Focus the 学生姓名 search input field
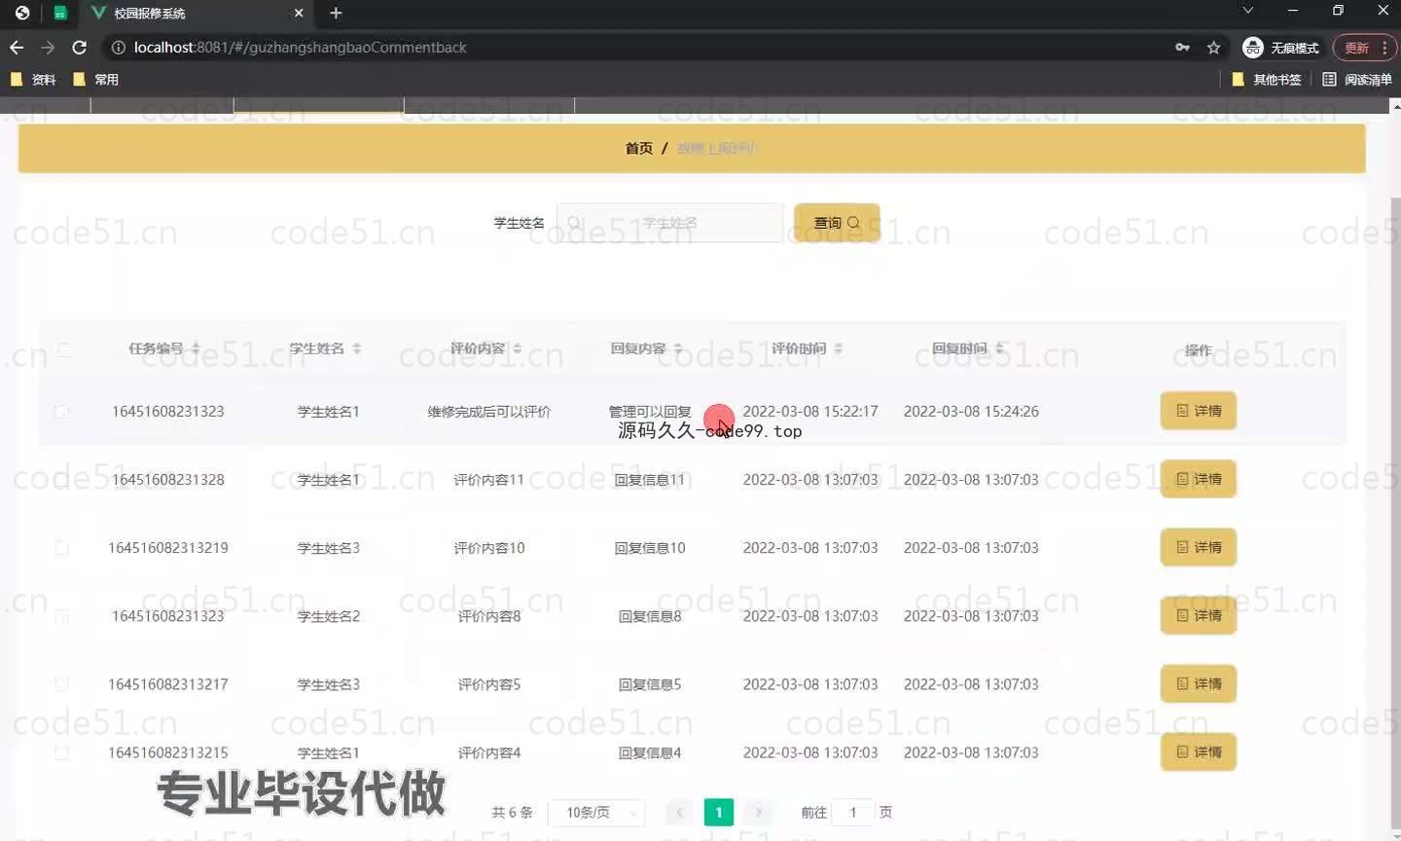The height and width of the screenshot is (841, 1401). tap(669, 223)
